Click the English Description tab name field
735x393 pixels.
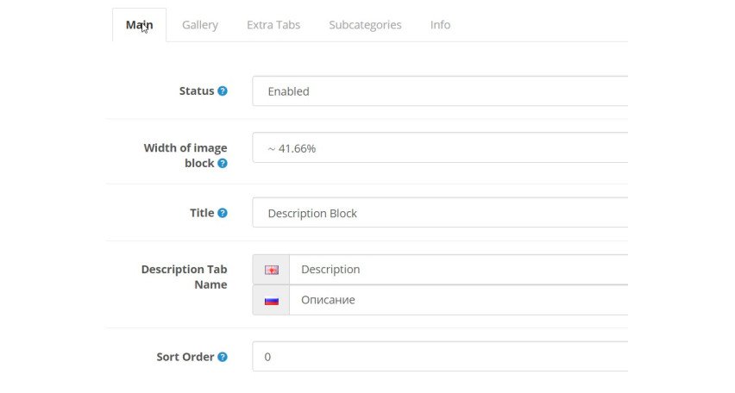tap(459, 270)
